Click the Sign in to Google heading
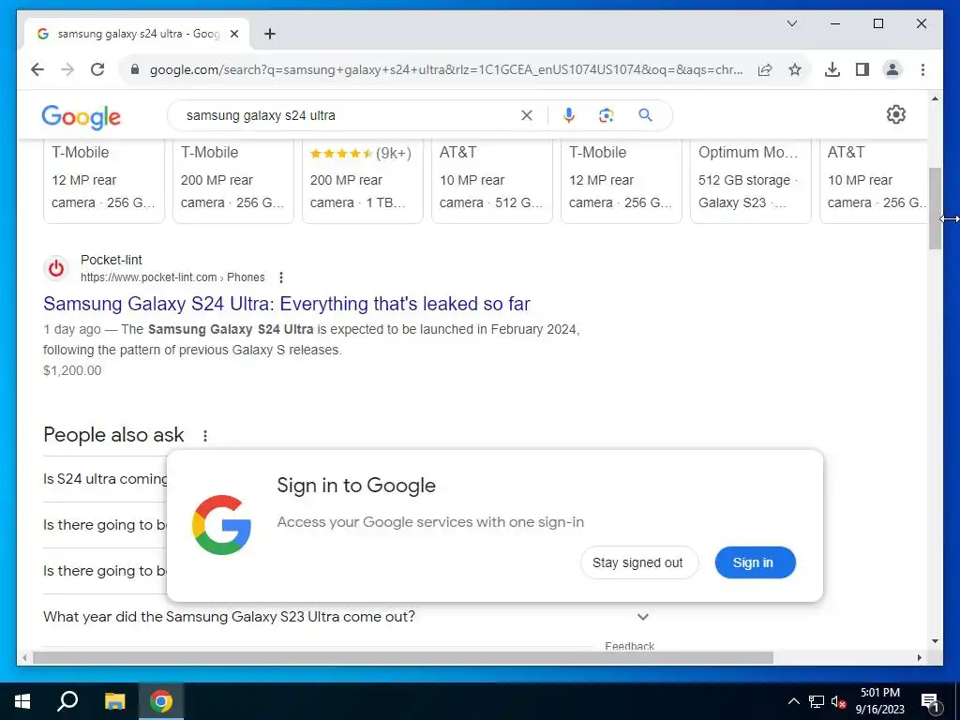Screen dimensions: 960x720 tap(356, 486)
